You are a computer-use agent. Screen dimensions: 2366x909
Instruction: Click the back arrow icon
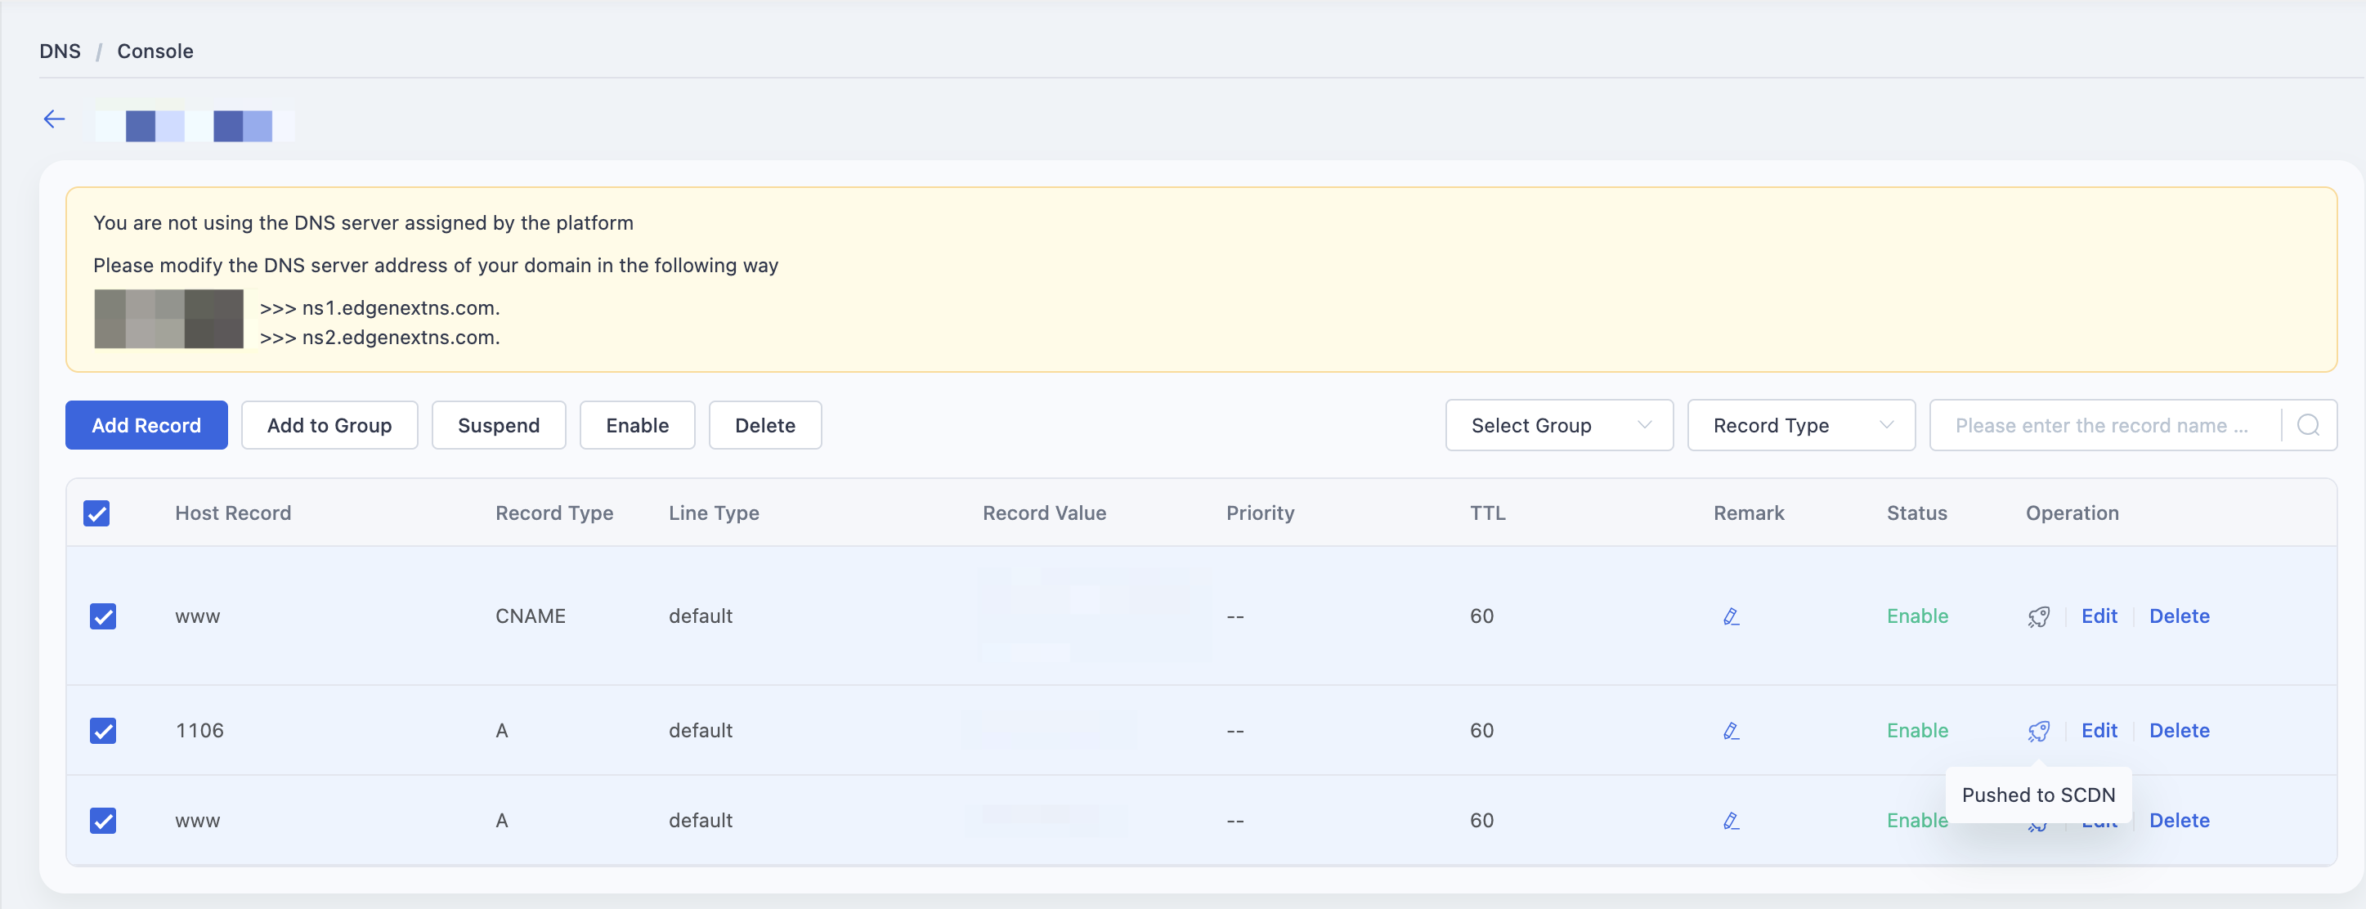point(54,119)
